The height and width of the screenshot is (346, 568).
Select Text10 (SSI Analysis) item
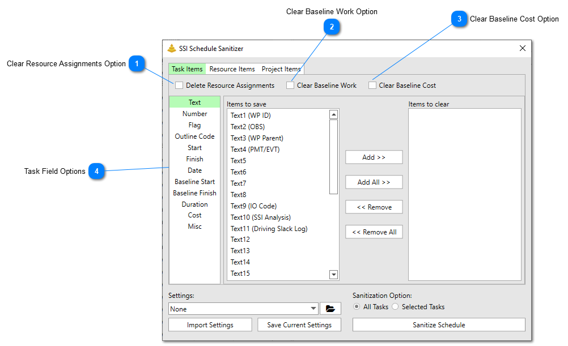coord(260,217)
